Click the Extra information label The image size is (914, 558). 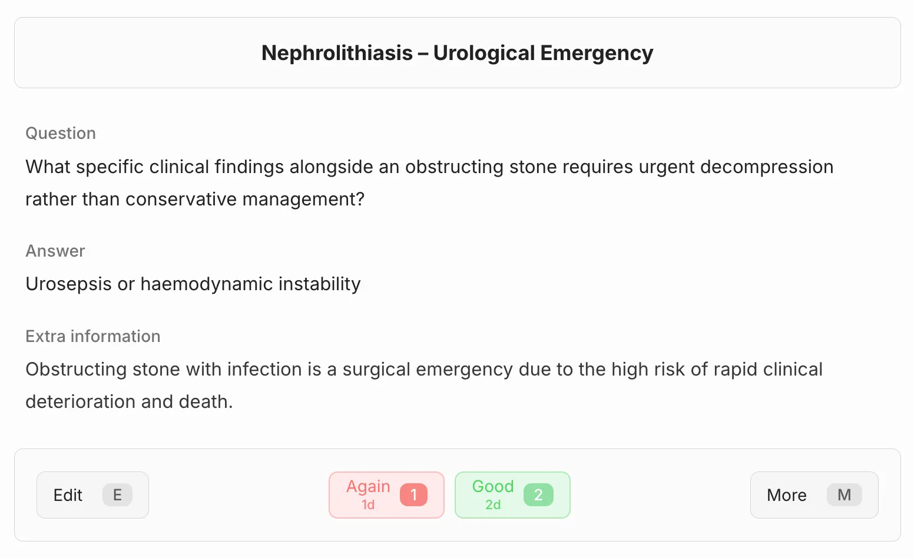(x=93, y=336)
